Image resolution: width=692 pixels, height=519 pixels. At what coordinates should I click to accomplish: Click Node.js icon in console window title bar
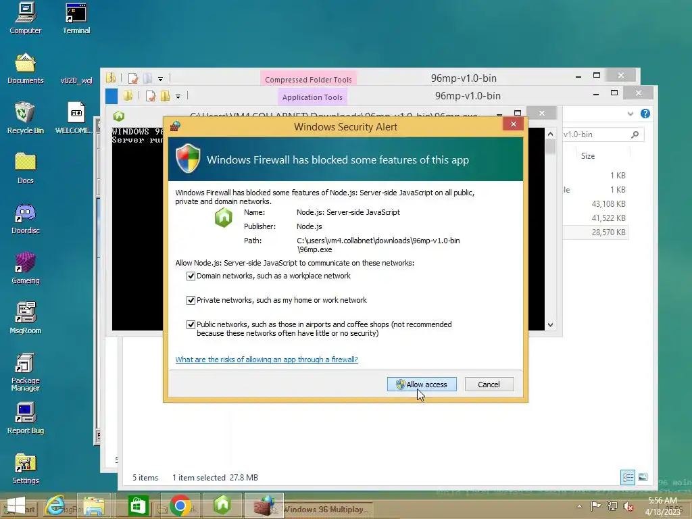coord(119,116)
